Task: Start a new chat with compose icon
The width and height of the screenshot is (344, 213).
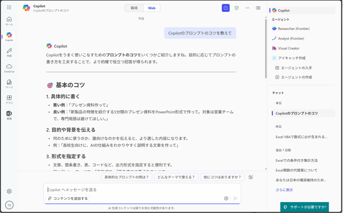Action: point(225,8)
